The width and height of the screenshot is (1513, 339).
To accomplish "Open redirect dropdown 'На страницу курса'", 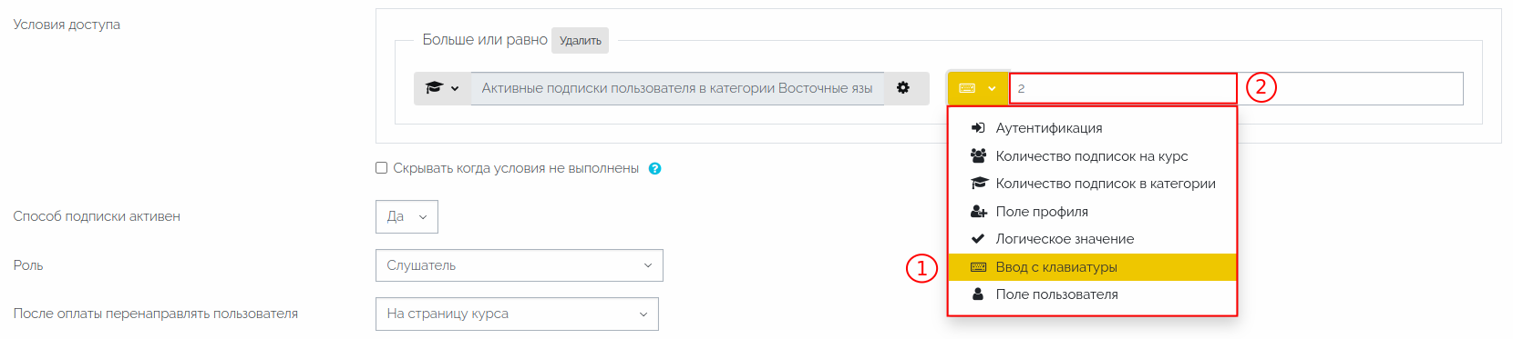I will (x=517, y=314).
